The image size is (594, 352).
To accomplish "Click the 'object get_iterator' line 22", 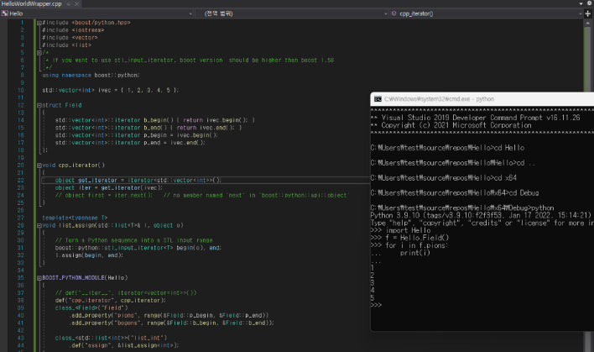I will [x=138, y=181].
